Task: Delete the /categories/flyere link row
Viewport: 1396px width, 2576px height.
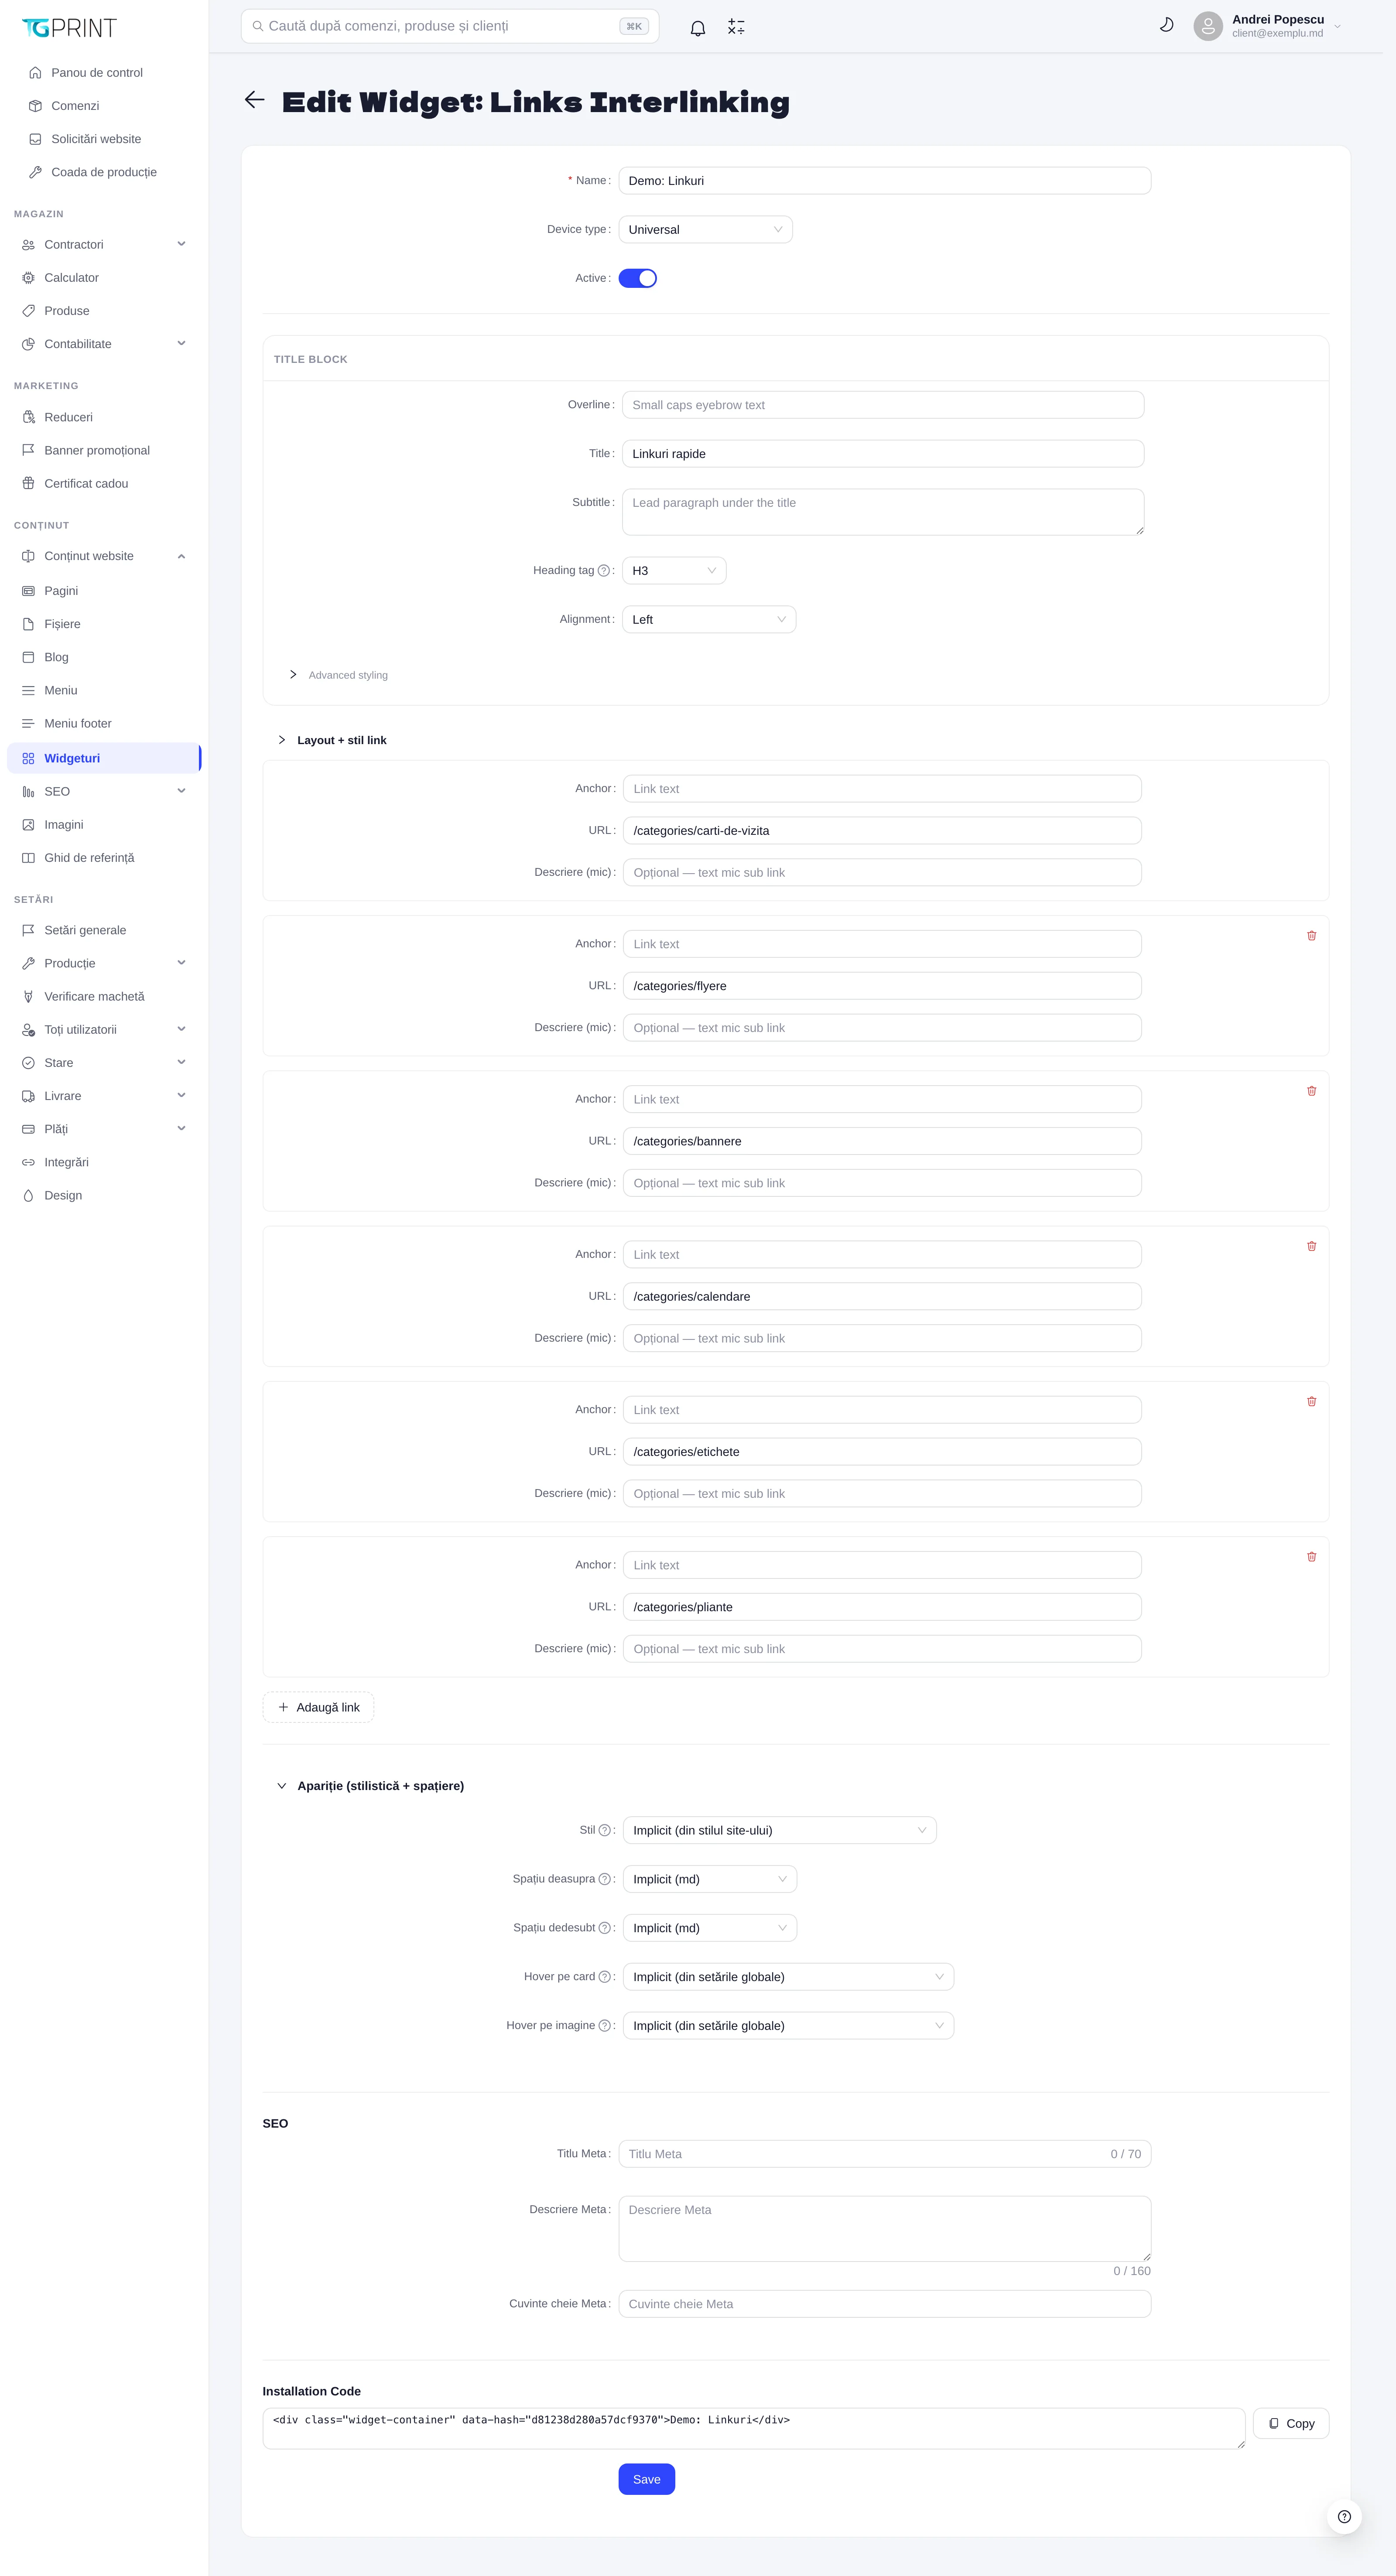Action: pyautogui.click(x=1311, y=936)
